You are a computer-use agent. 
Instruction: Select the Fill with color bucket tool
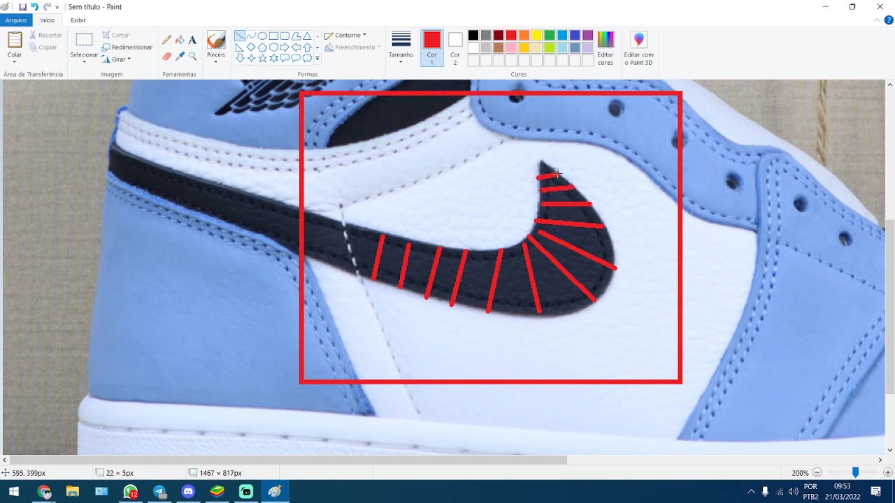click(180, 40)
